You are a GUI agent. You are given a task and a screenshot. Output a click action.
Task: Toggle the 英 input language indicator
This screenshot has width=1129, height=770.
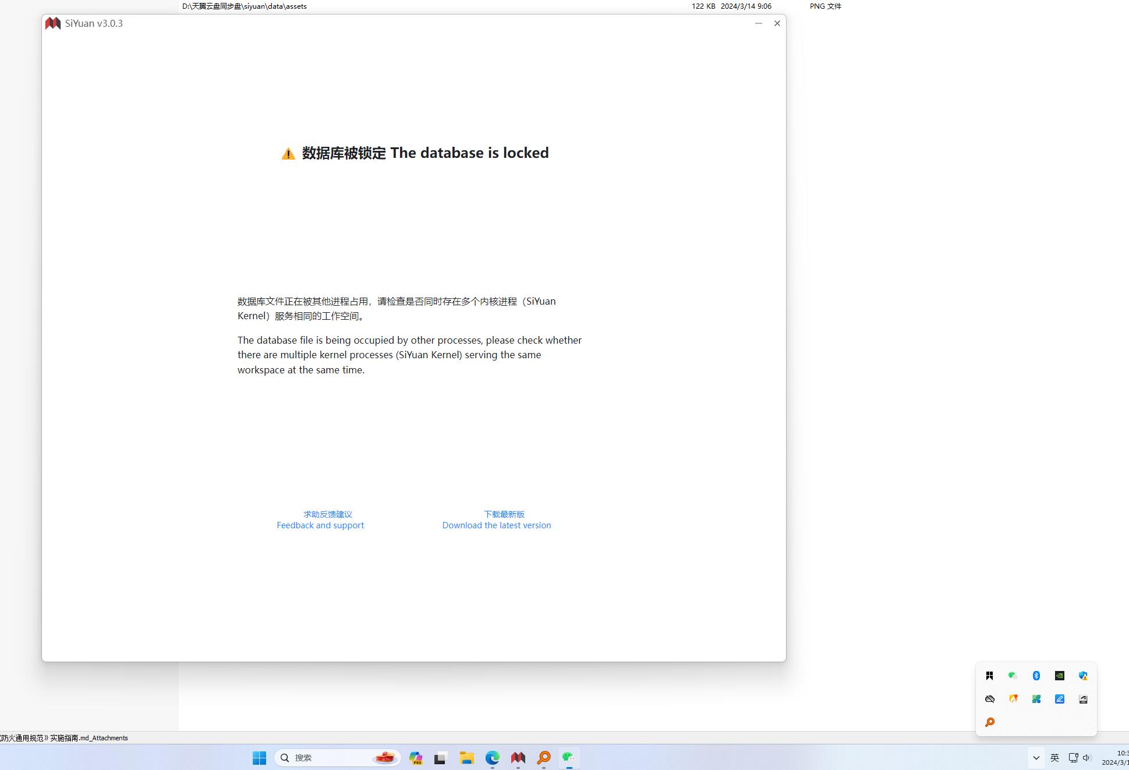(1054, 758)
